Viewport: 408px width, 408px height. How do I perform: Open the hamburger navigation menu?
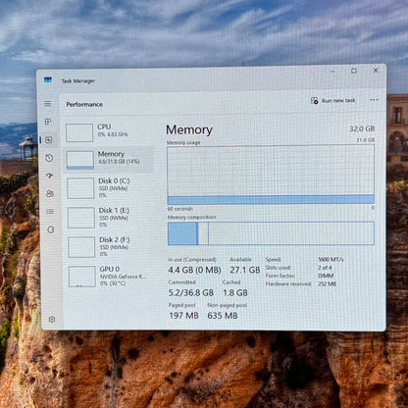[48, 104]
